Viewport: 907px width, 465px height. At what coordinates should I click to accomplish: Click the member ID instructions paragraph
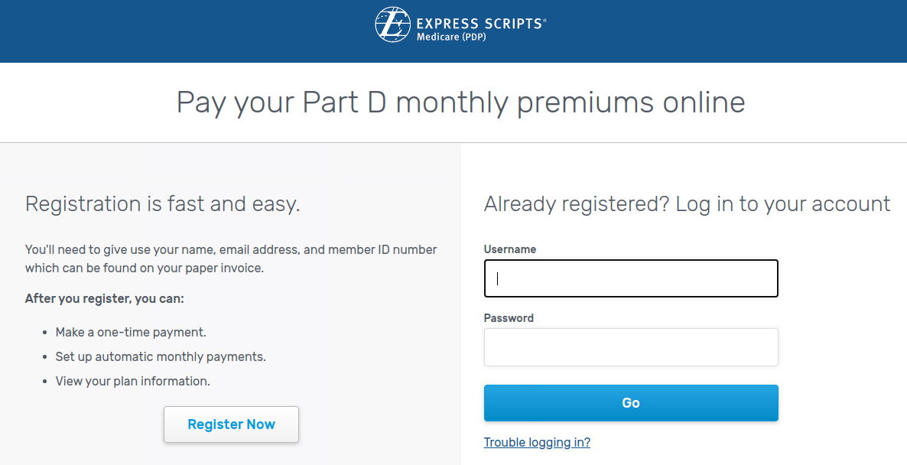click(231, 259)
